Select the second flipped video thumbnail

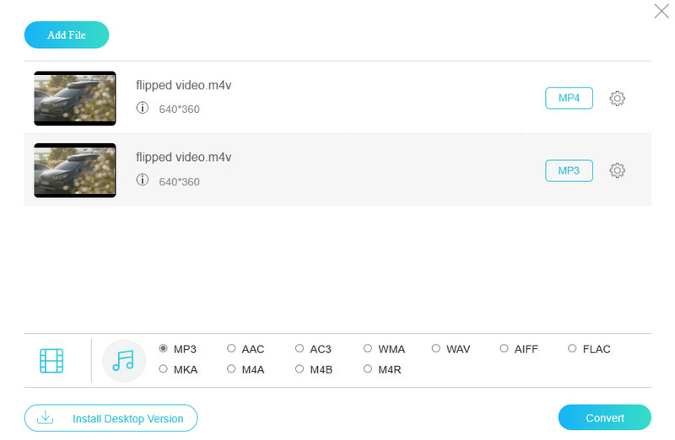click(x=74, y=170)
